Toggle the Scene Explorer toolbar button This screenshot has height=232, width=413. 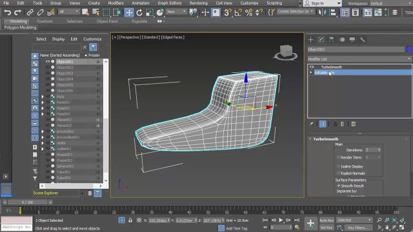[x=345, y=12]
